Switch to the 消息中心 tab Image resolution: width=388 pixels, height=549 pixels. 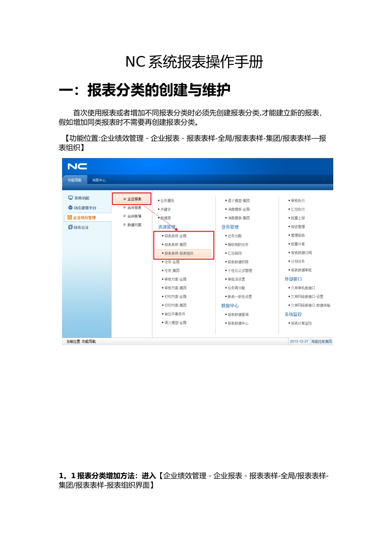(x=99, y=180)
